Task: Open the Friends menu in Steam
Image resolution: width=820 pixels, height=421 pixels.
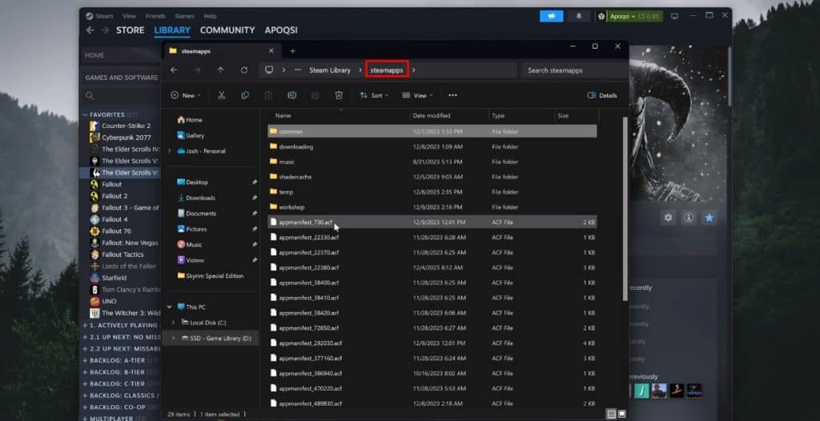Action: click(x=155, y=16)
